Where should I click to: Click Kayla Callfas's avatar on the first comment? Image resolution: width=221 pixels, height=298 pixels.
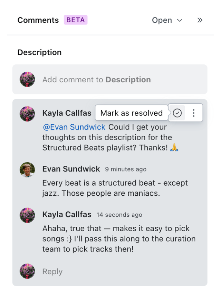[27, 113]
